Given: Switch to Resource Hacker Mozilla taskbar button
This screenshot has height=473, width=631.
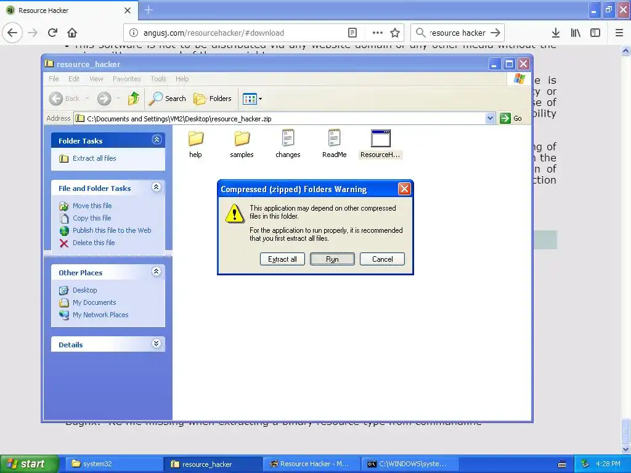Looking at the screenshot, I should [311, 464].
